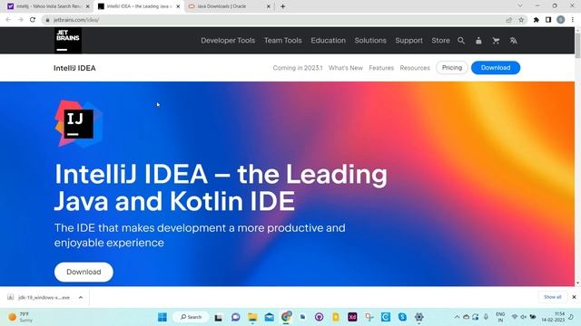Screen dimensions: 581x326
Task: Open the weather widget on taskbar
Action: (20, 317)
